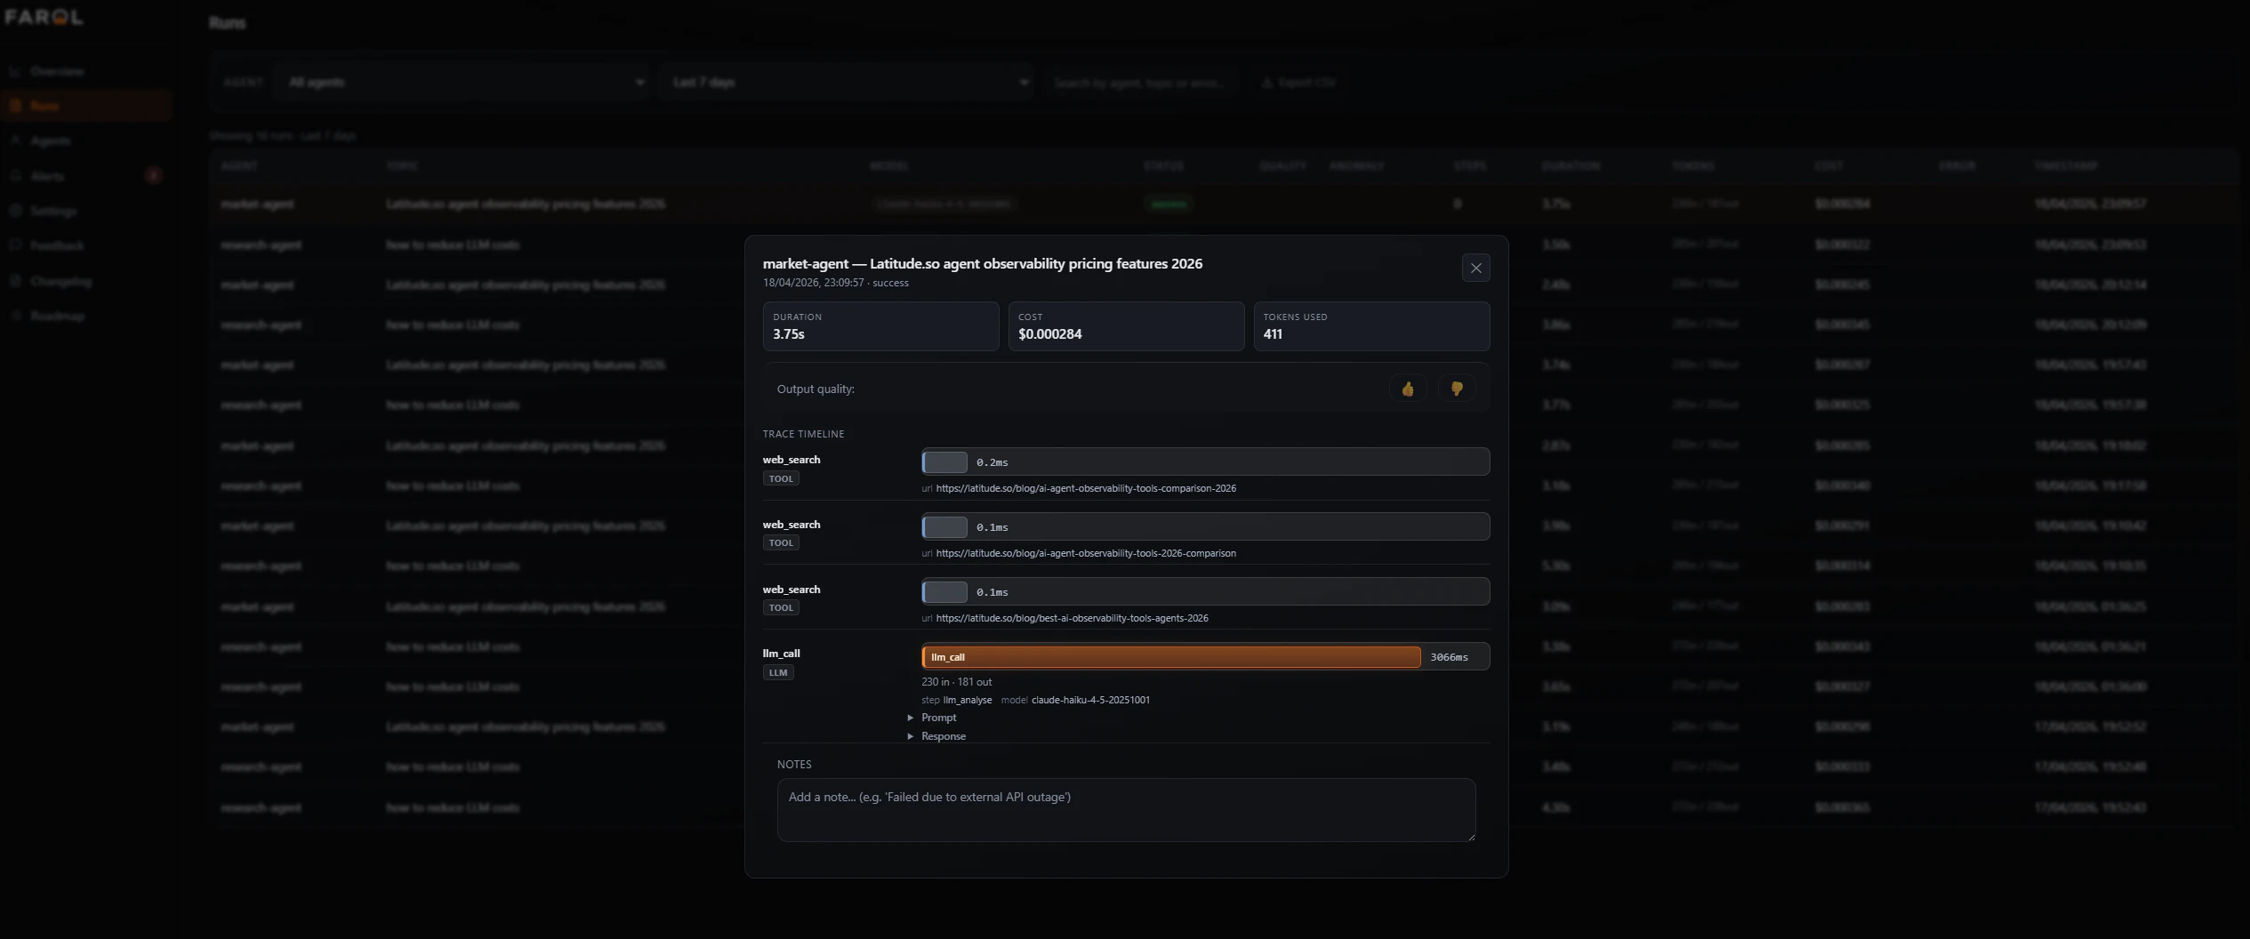Open the All agents filter dropdown
The width and height of the screenshot is (2250, 939).
[463, 83]
